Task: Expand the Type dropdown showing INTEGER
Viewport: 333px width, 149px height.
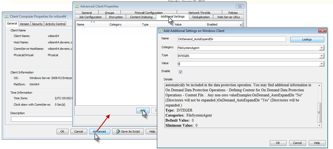Action: click(322, 56)
